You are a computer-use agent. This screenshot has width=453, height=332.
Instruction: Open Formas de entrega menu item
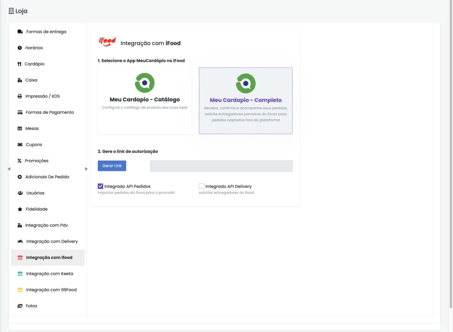(48, 32)
